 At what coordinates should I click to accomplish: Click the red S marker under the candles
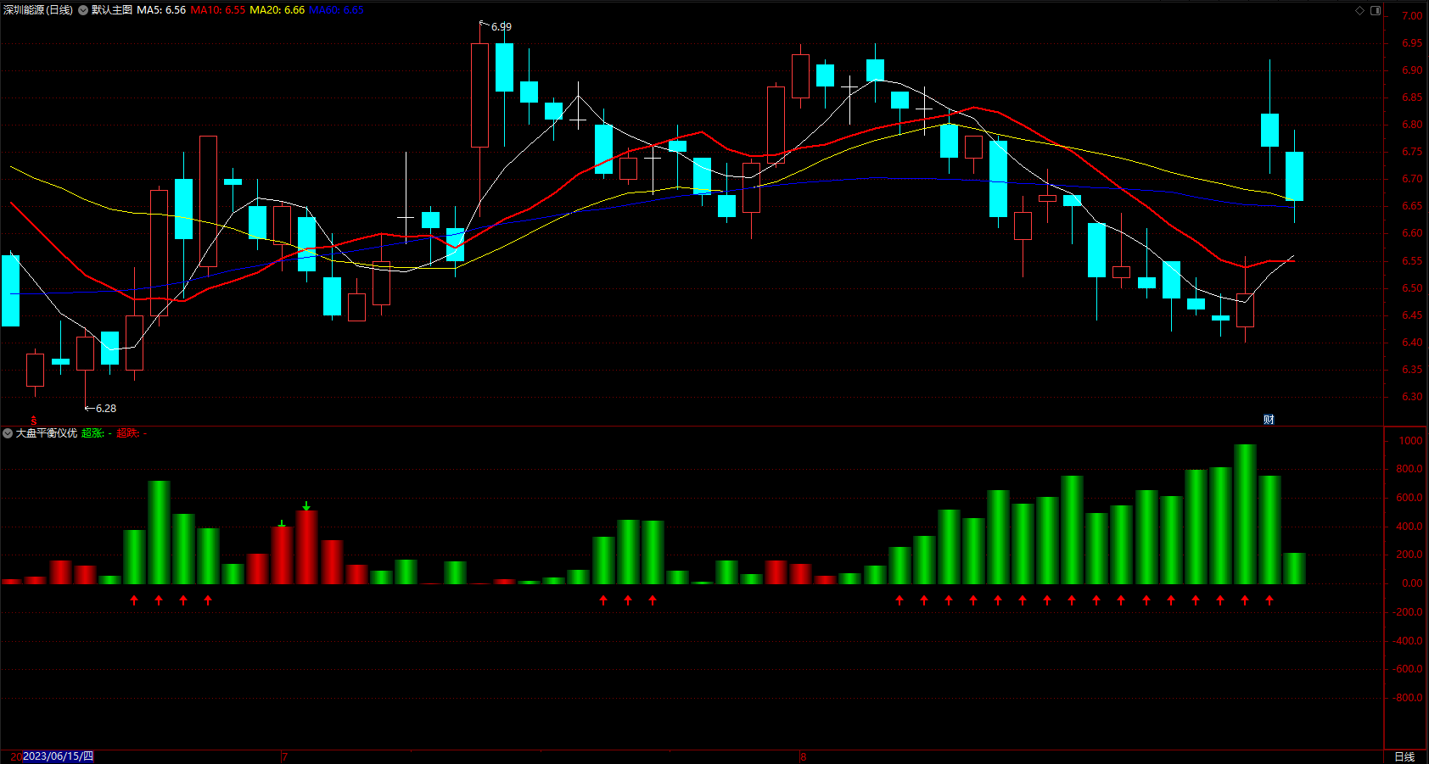34,421
